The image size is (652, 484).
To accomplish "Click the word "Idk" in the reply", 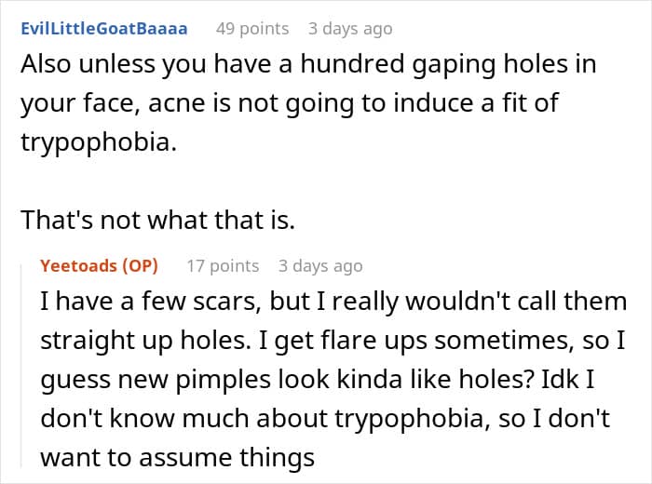I will pos(560,379).
